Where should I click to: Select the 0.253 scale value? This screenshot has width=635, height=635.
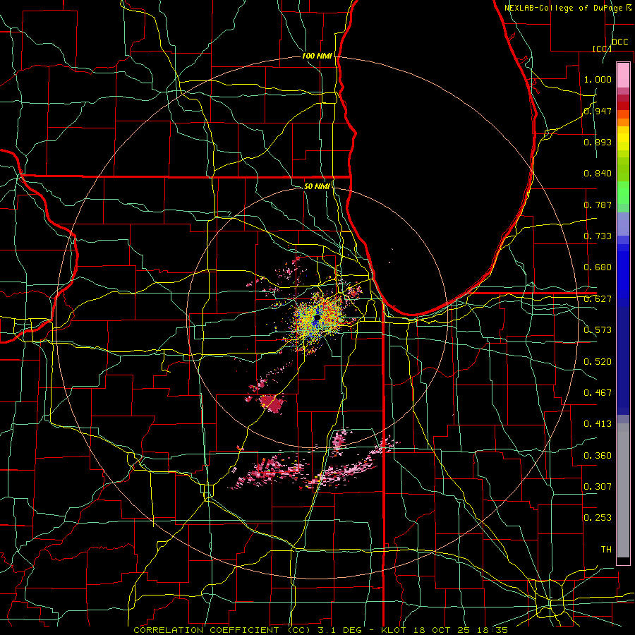598,518
